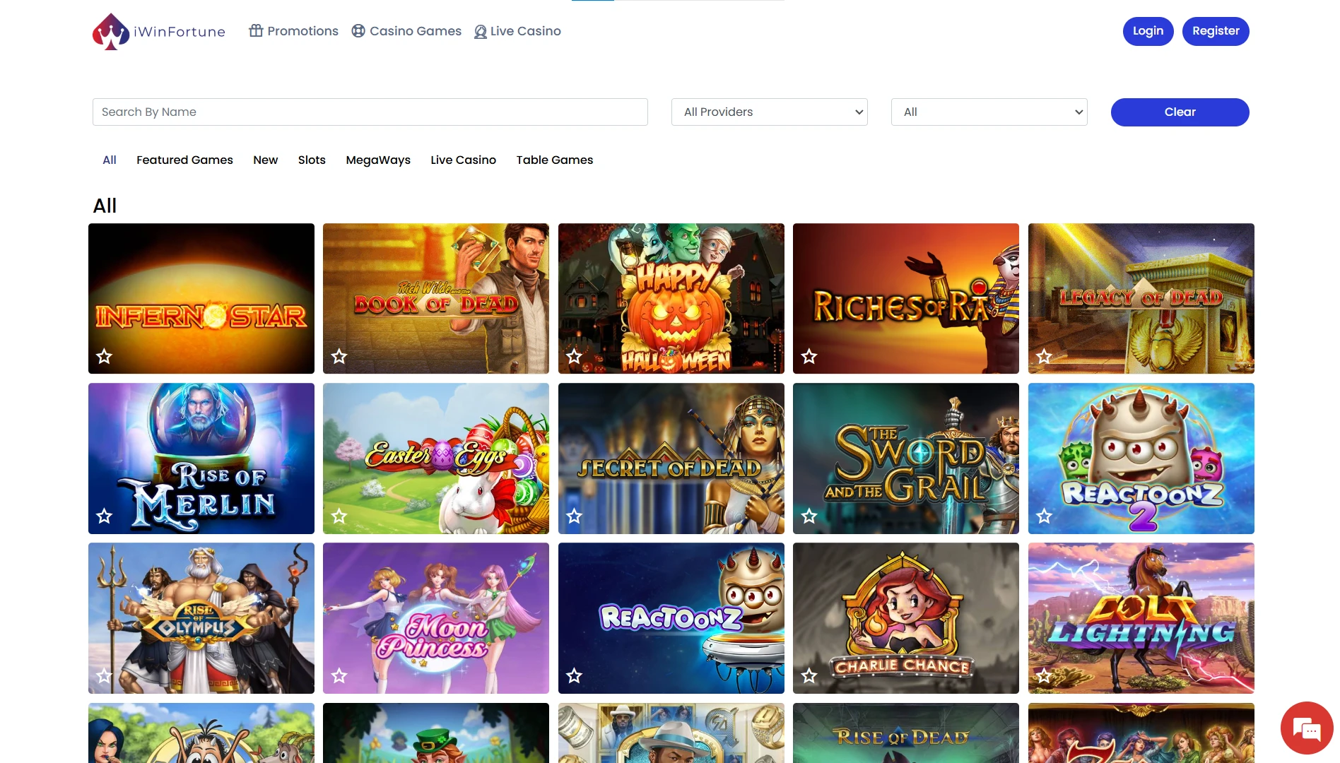Favorite Book of Dead with its star

click(x=339, y=357)
